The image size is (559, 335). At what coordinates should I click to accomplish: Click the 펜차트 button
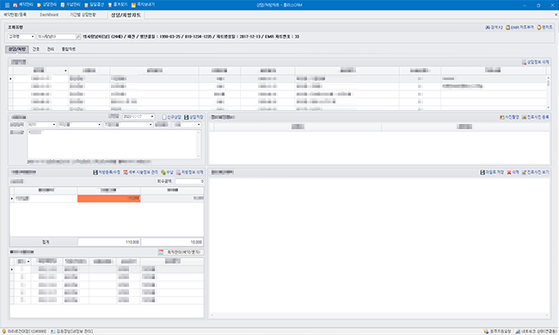[544, 28]
